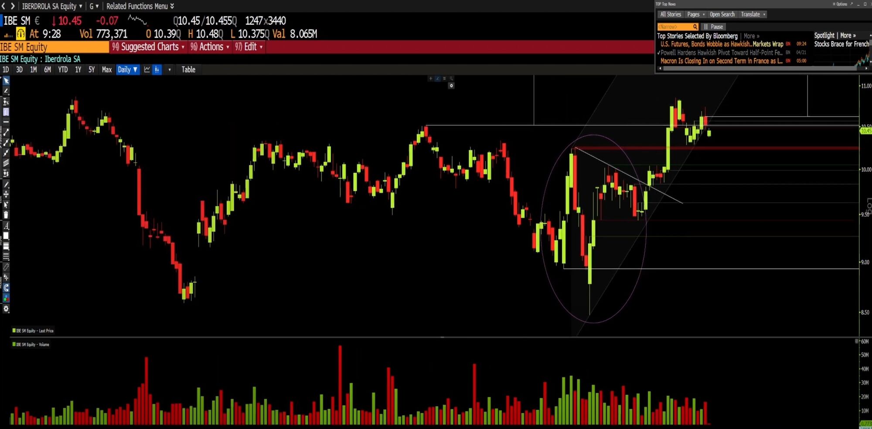Click the magnifier in the Narrow box
This screenshot has height=429, width=872.
click(x=695, y=27)
